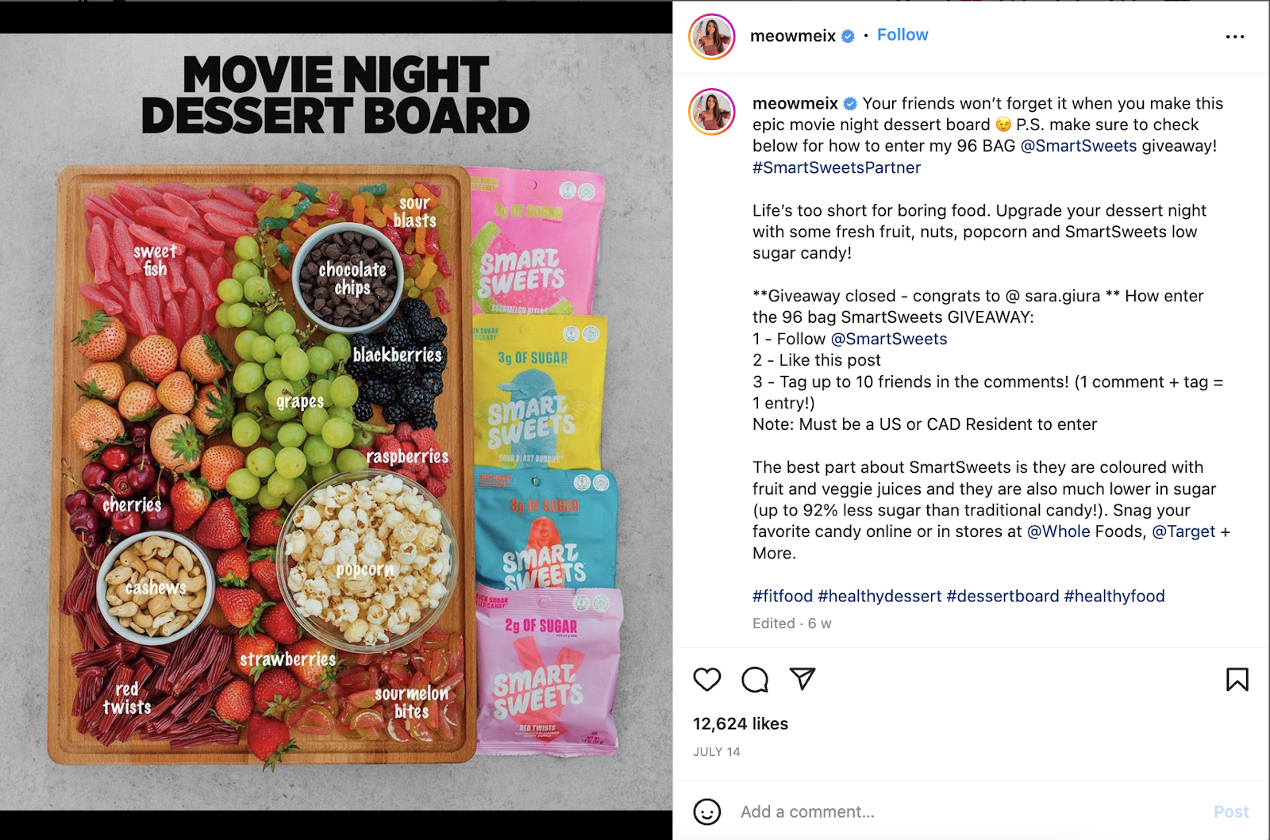1270x840 pixels.
Task: Open comments via the speech bubble icon
Action: pos(755,680)
